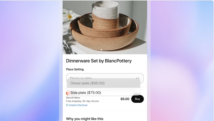The width and height of the screenshot is (214, 121).
Task: Click the BlancPottery seller name
Action: (x=73, y=98)
